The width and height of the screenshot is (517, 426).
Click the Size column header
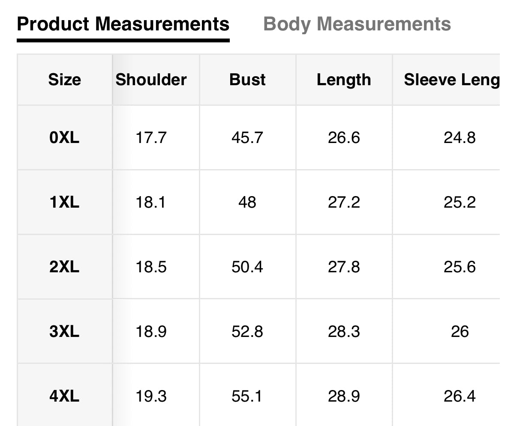(64, 80)
